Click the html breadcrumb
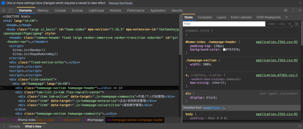The height and width of the screenshot is (129, 303). point(4,120)
